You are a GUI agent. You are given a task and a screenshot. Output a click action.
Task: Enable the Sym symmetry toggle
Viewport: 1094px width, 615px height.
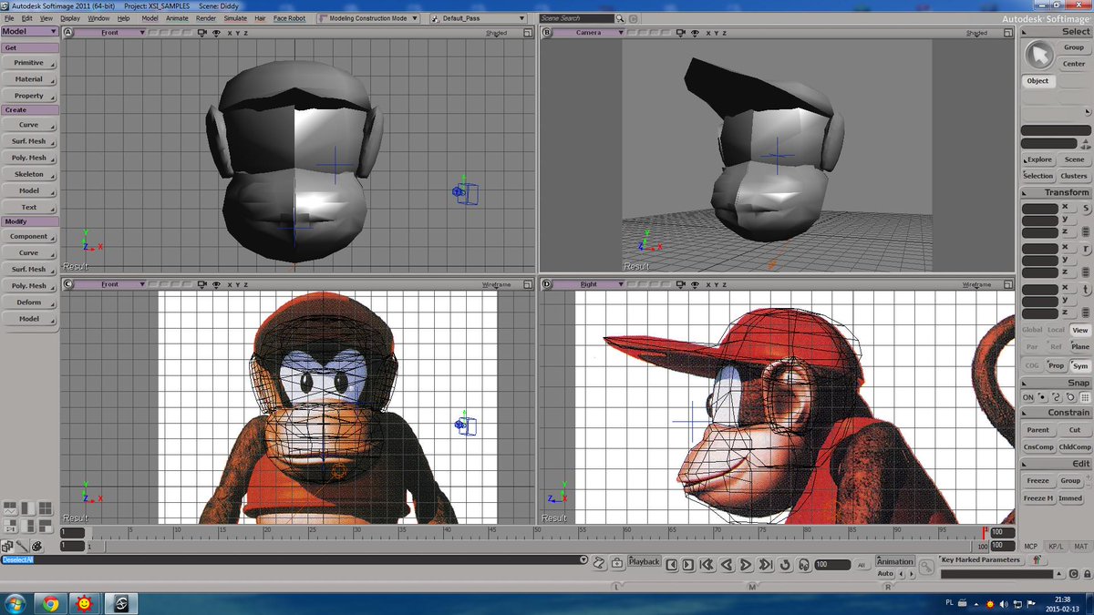(x=1080, y=365)
